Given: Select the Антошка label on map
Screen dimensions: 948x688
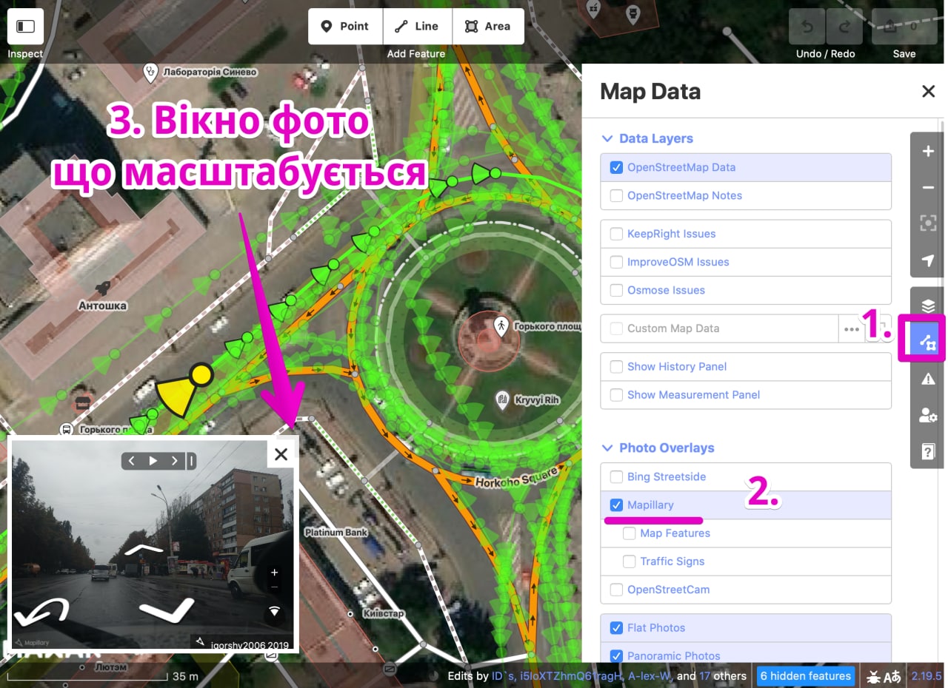Looking at the screenshot, I should [x=103, y=306].
